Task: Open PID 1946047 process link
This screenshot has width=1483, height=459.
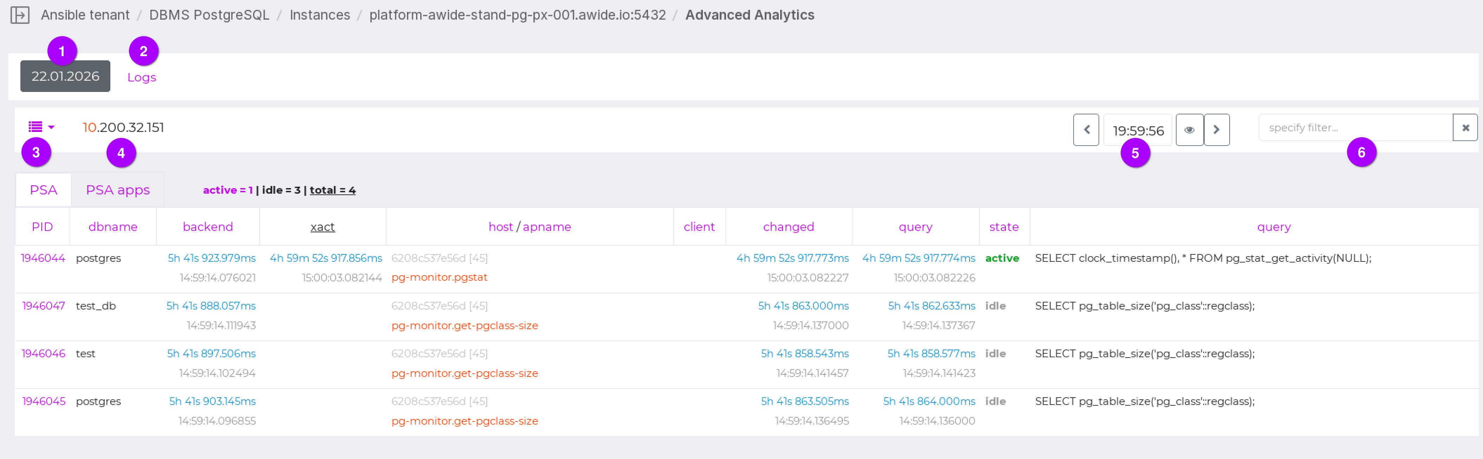Action: point(44,306)
